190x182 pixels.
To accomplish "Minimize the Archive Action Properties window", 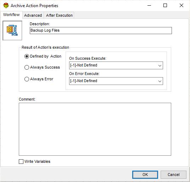I will 149,5.
